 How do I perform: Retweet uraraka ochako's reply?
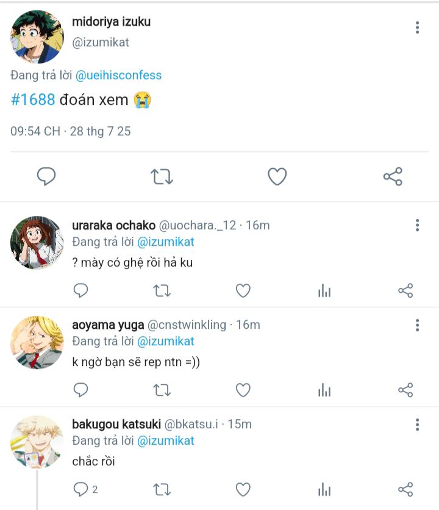coord(162,291)
